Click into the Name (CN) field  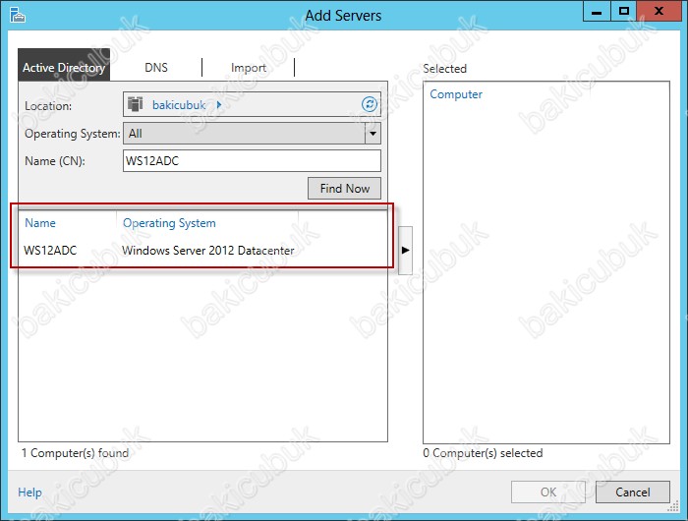pos(252,160)
